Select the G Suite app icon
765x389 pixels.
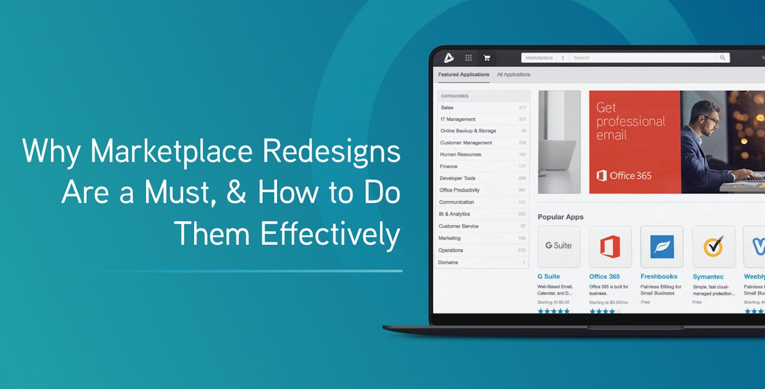[558, 246]
